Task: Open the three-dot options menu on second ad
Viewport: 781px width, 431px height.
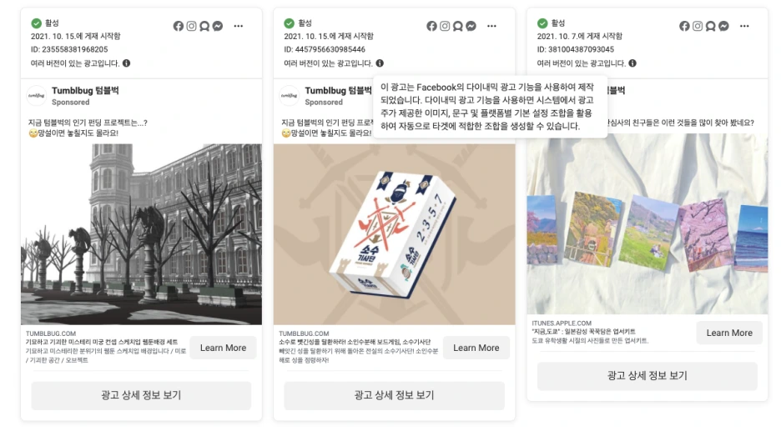Action: click(491, 26)
